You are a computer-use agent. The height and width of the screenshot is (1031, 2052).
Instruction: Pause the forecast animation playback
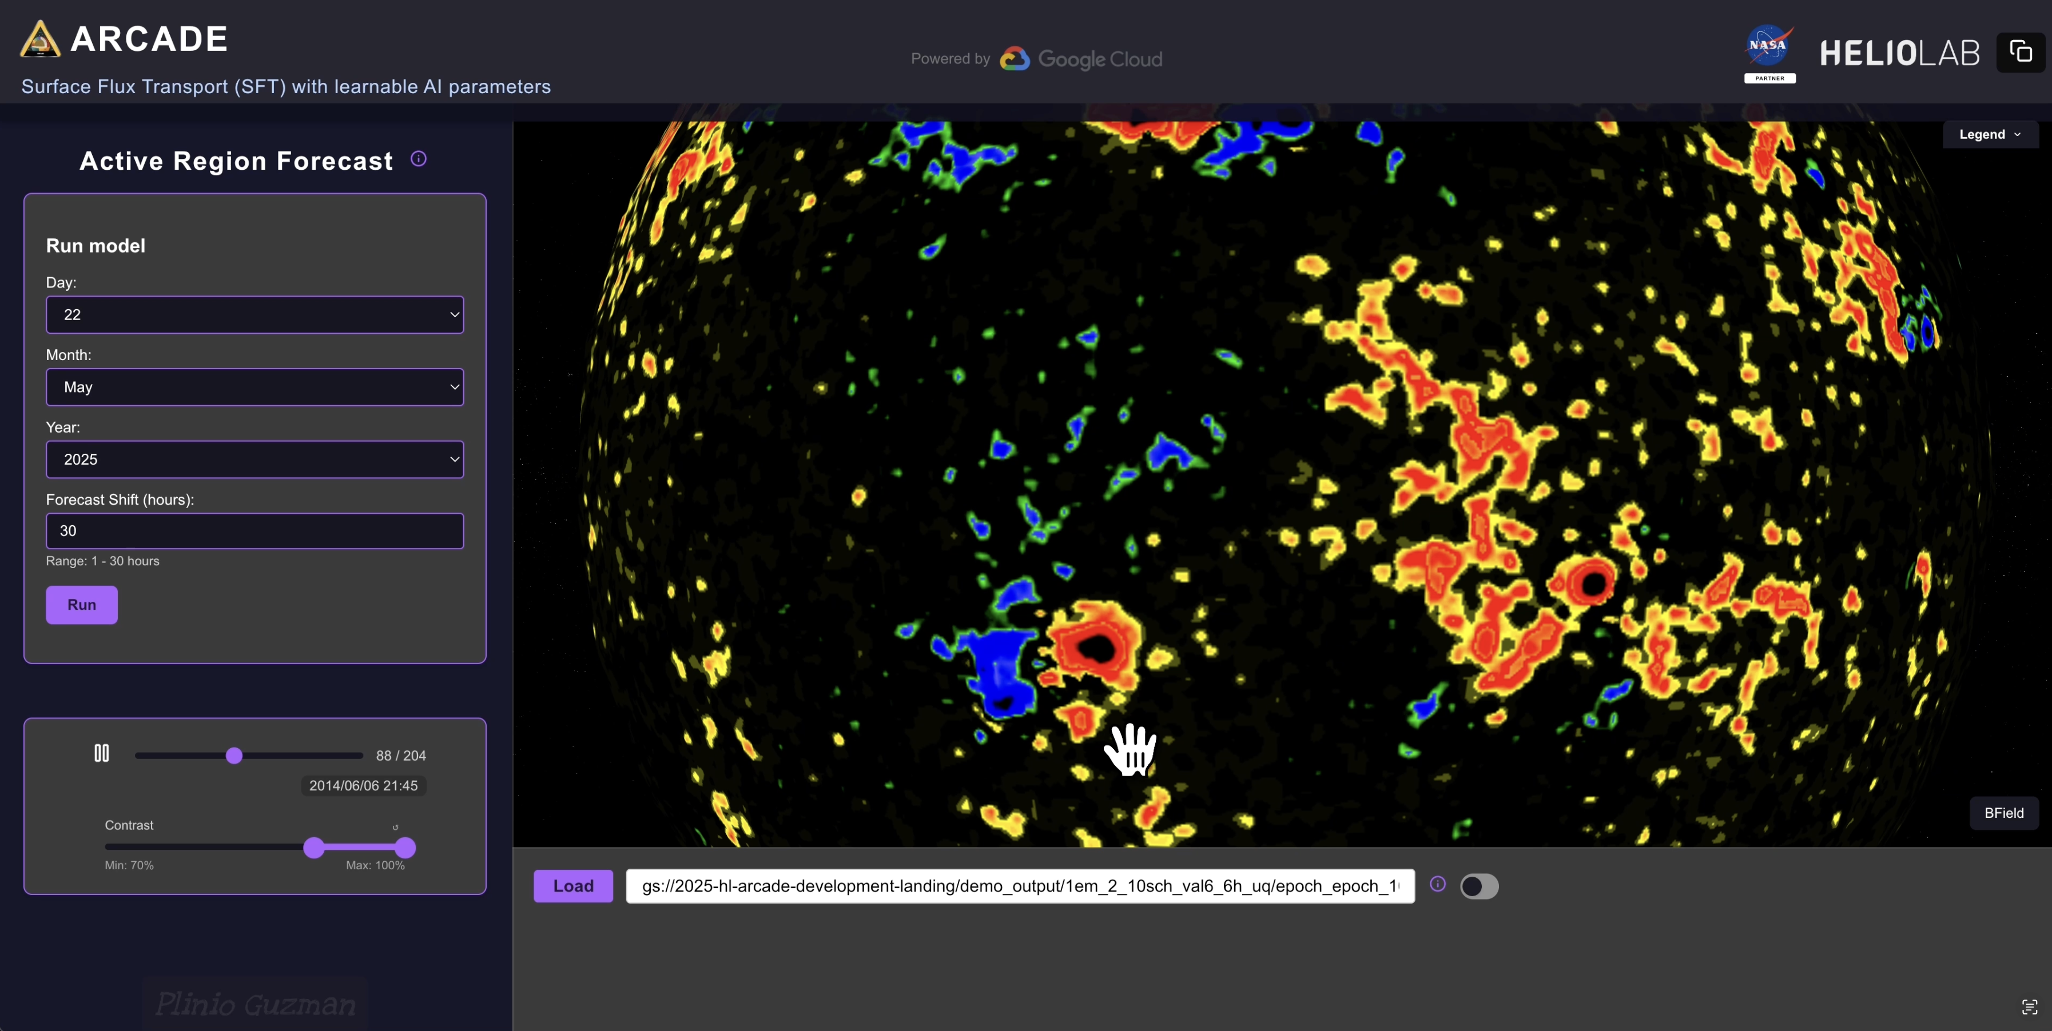click(101, 753)
